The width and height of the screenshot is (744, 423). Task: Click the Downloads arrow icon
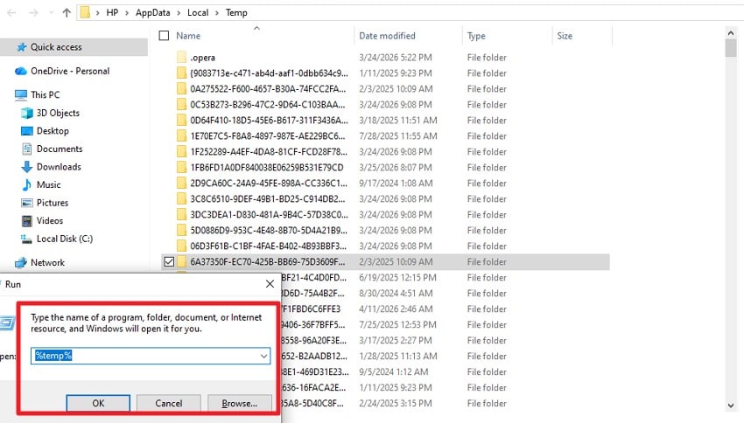26,167
